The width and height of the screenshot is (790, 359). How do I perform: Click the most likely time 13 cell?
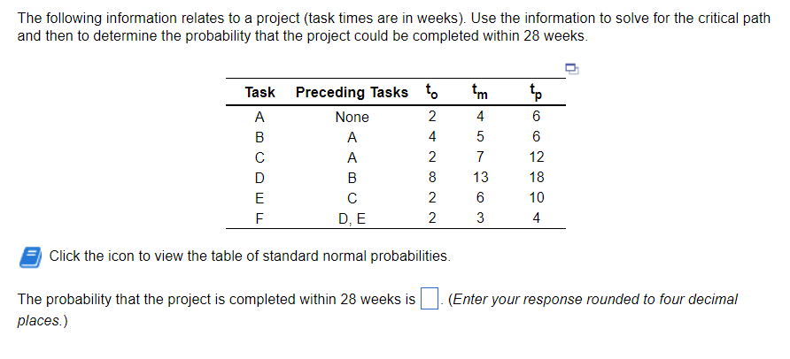pyautogui.click(x=480, y=178)
